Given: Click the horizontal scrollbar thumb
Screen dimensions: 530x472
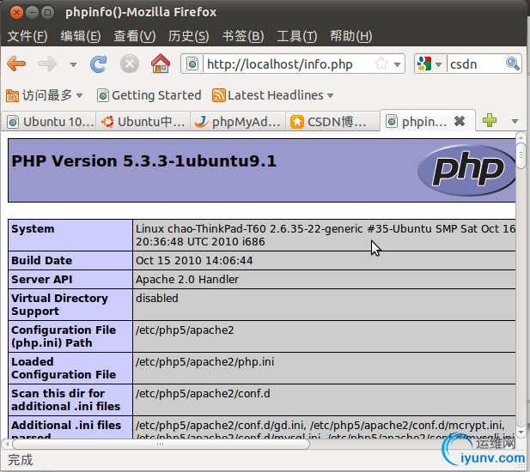Looking at the screenshot, I should tap(161, 444).
